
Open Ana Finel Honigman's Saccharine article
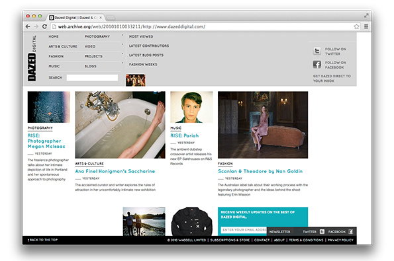[115, 171]
